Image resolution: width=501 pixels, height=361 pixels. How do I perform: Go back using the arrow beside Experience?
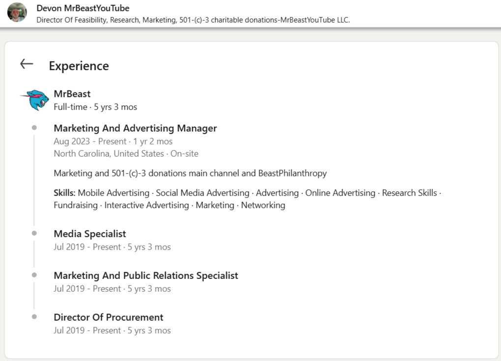pos(27,64)
